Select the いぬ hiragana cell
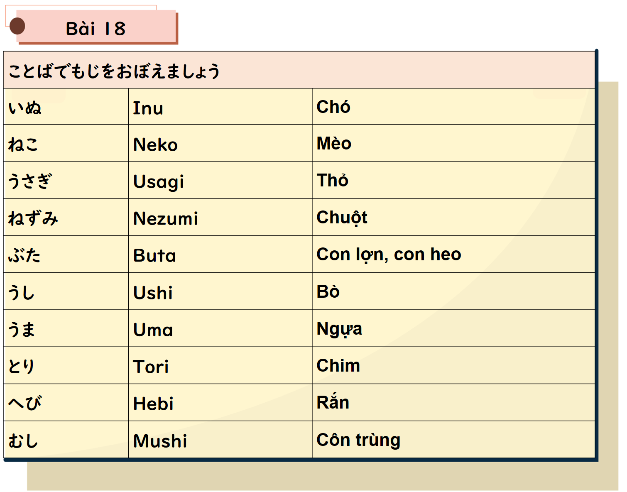Viewport: 627px width, 492px height. click(x=66, y=107)
